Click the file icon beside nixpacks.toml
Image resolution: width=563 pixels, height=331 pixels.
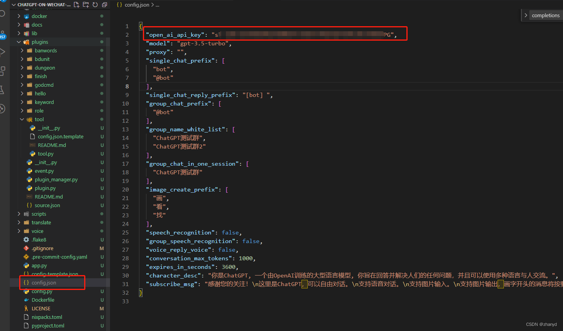(26, 317)
